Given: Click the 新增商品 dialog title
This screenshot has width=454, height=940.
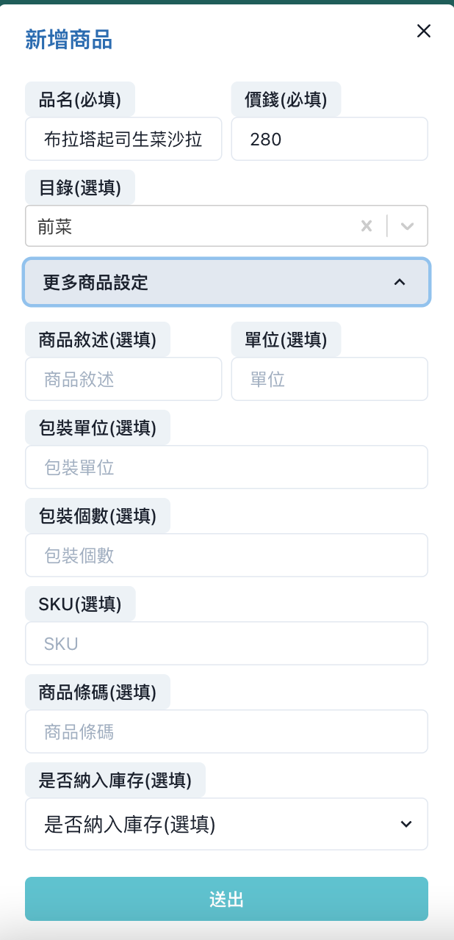Looking at the screenshot, I should coord(68,40).
